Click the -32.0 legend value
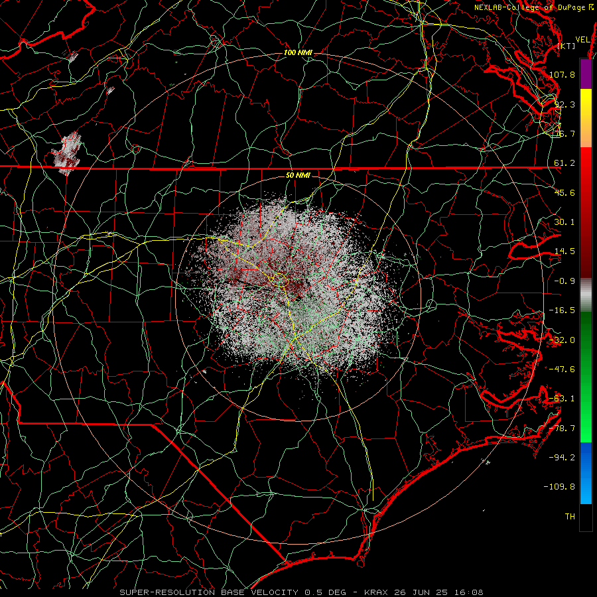The width and height of the screenshot is (597, 597). 562,340
